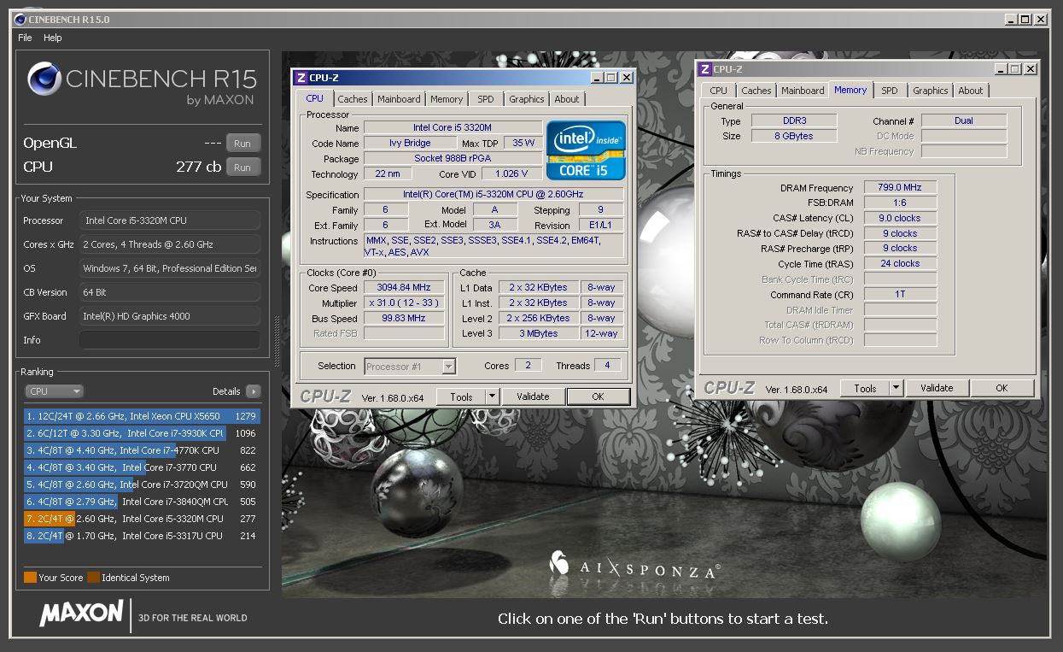Viewport: 1063px width, 652px height.
Task: Click the Your Score orange swatch
Action: (30, 578)
